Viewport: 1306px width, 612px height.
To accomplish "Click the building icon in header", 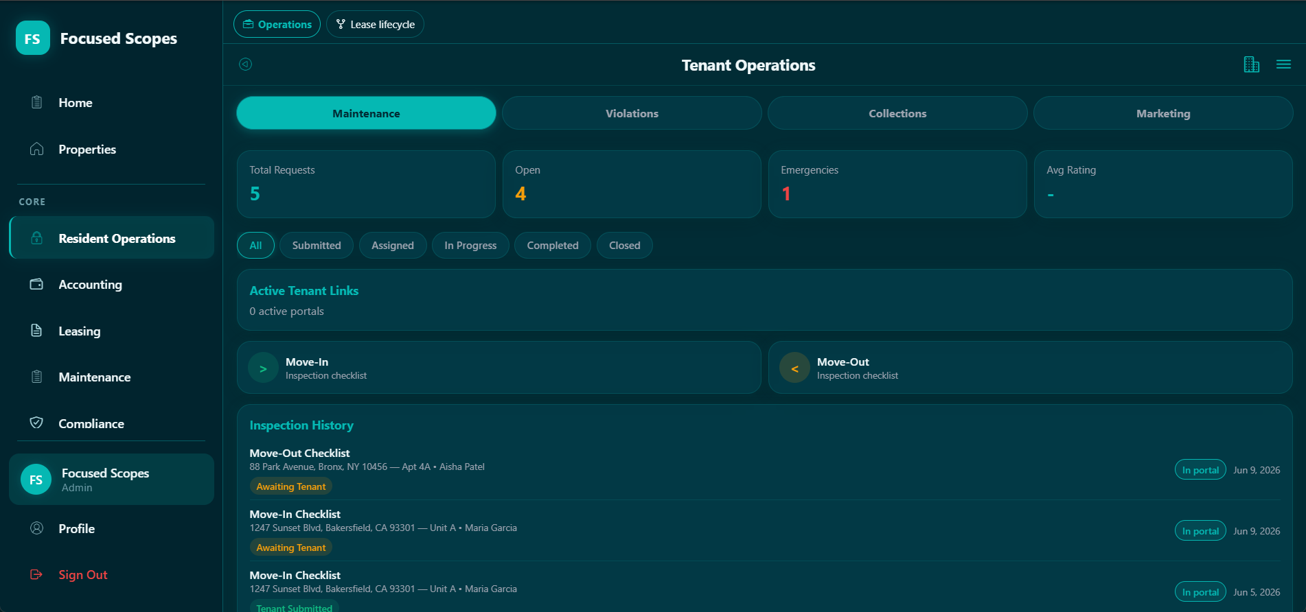I will pos(1251,64).
